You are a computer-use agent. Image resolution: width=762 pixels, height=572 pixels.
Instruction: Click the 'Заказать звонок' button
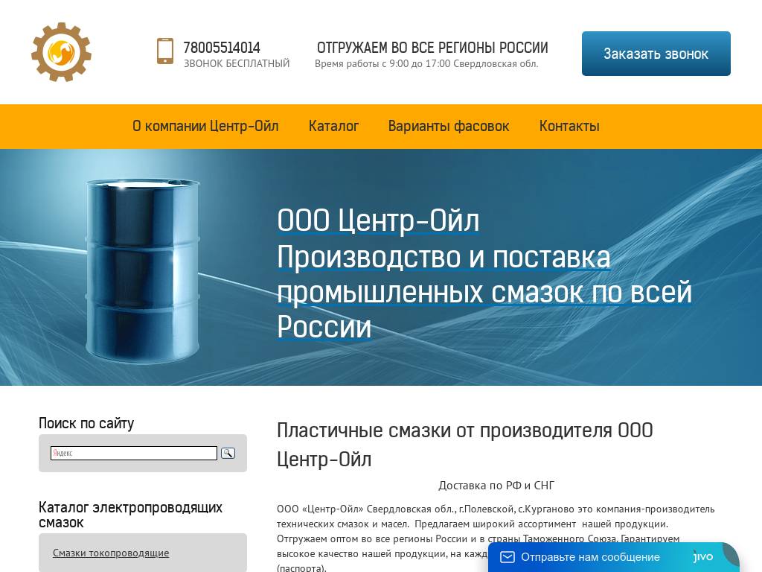[656, 54]
